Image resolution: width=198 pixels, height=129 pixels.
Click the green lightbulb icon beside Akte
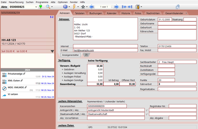[41, 7]
